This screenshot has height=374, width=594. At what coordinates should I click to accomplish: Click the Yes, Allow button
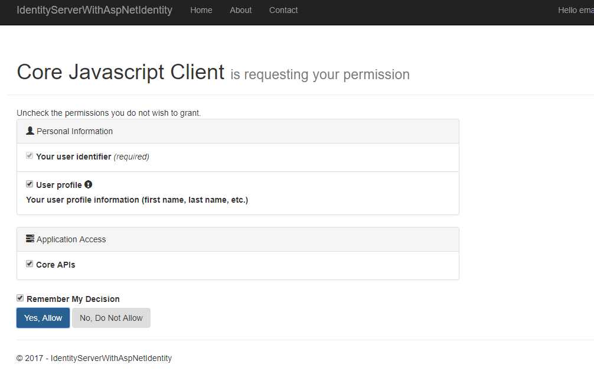coord(43,318)
